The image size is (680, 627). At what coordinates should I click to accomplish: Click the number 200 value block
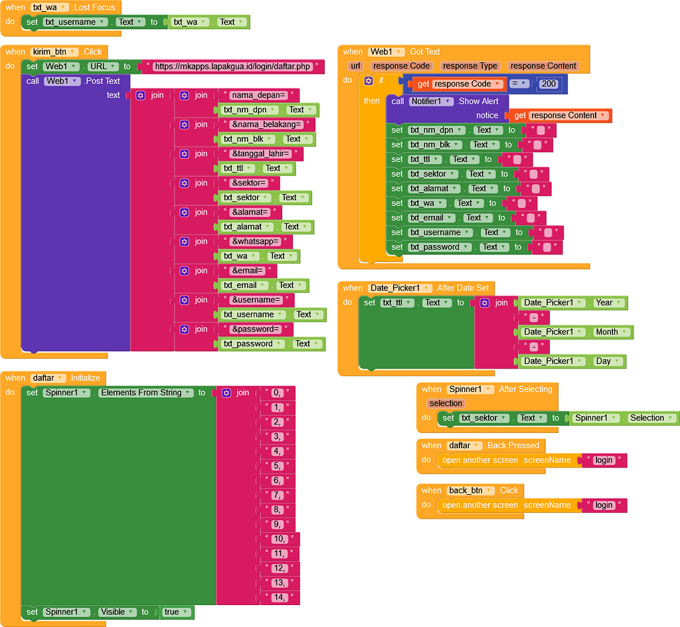pyautogui.click(x=549, y=84)
